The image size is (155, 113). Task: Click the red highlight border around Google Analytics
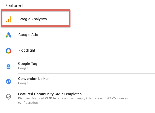pyautogui.click(x=36, y=10)
